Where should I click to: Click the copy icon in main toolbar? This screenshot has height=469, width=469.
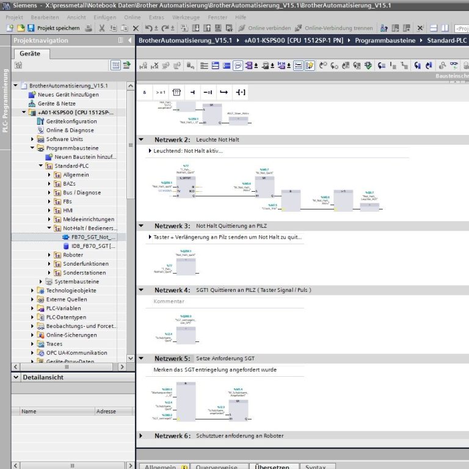pyautogui.click(x=113, y=28)
